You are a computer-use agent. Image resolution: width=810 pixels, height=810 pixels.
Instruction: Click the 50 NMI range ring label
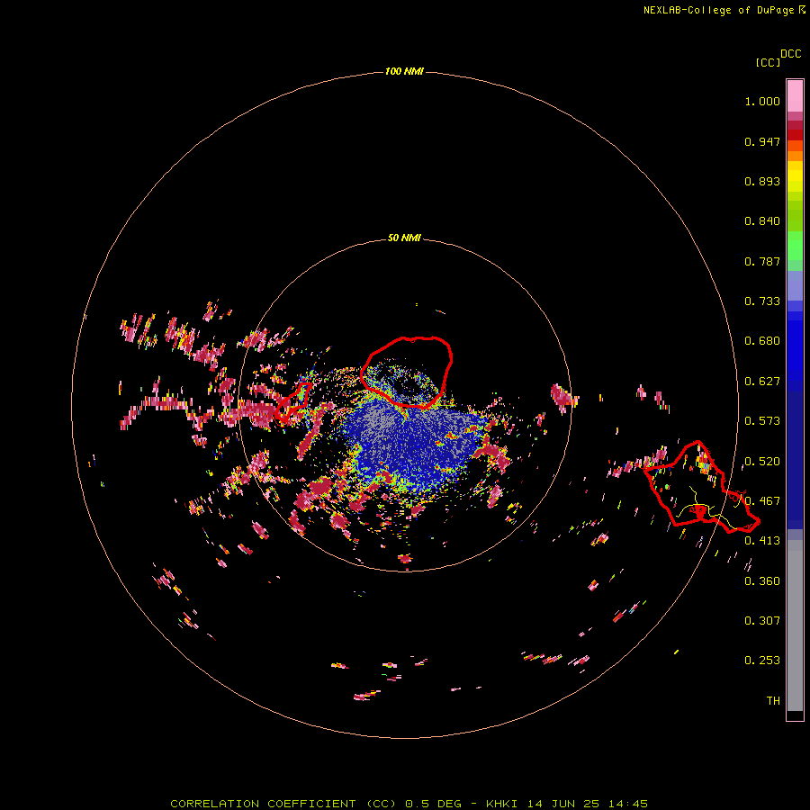click(x=404, y=238)
